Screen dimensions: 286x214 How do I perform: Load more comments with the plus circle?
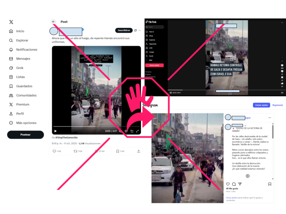[x=248, y=176]
